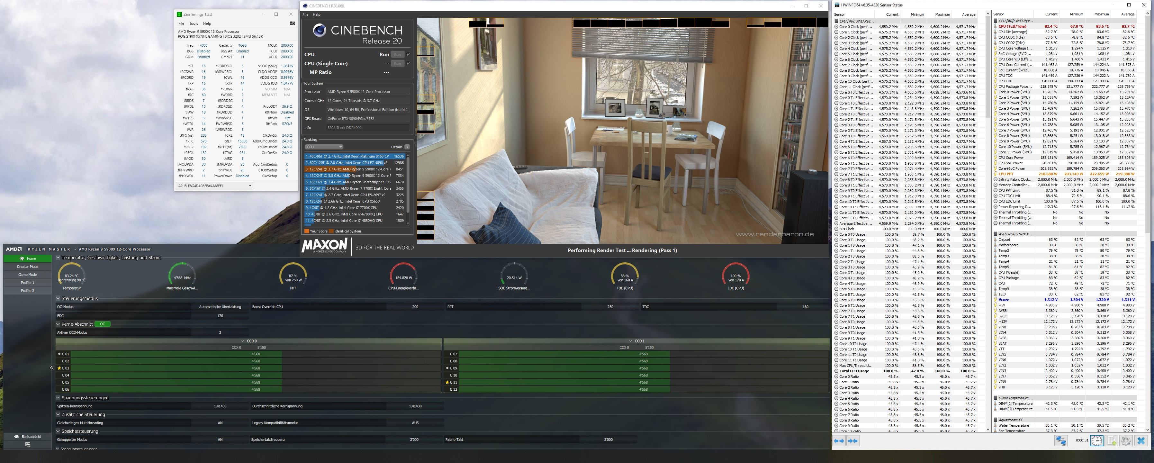This screenshot has height=463, width=1154.
Task: Click the gold star on core C 11
Action: pyautogui.click(x=447, y=382)
